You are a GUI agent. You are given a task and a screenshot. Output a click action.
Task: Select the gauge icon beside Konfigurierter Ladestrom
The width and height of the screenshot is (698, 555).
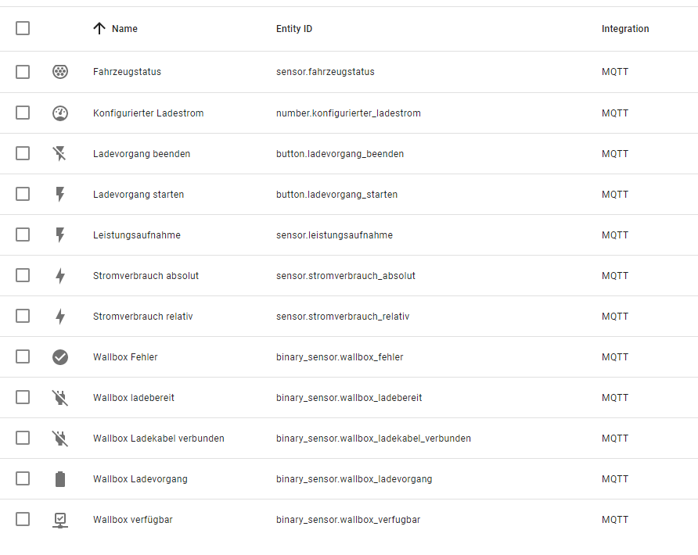62,113
